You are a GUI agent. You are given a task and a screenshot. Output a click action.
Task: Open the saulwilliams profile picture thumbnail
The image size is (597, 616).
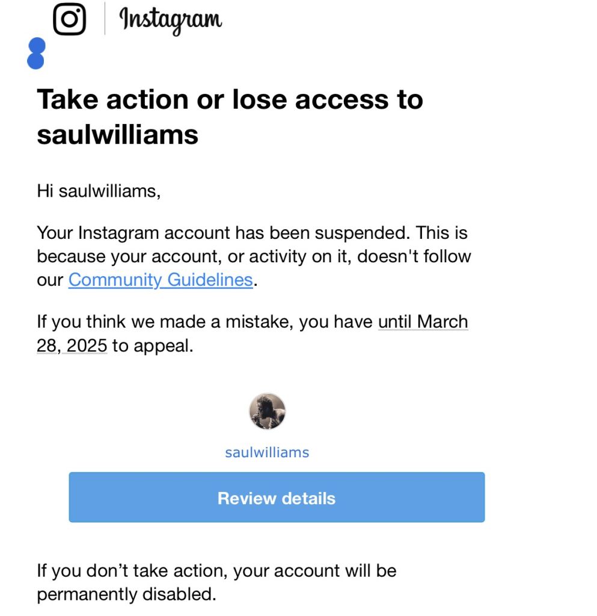268,411
